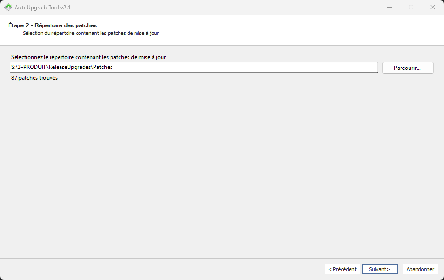Click the "87 patches trouvés" status text
444x280 pixels.
[x=34, y=78]
